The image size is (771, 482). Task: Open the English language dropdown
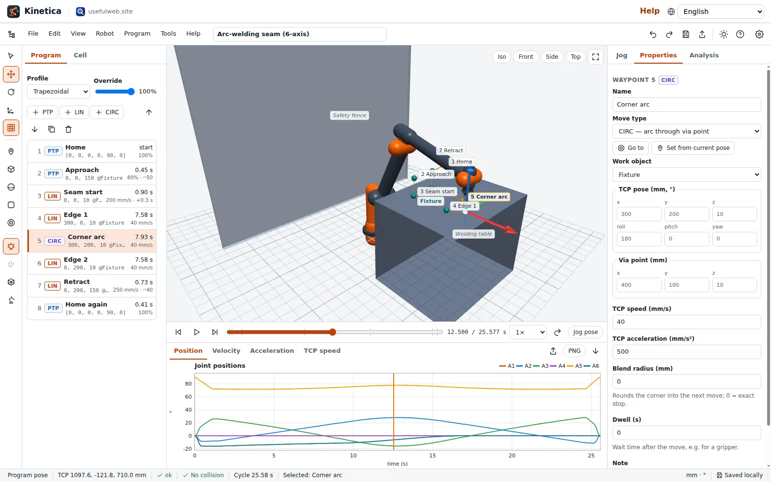pos(721,12)
